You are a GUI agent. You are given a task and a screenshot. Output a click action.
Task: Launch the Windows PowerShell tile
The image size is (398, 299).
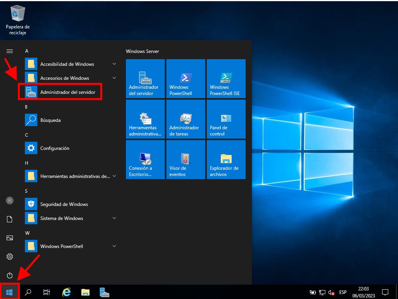coord(185,79)
